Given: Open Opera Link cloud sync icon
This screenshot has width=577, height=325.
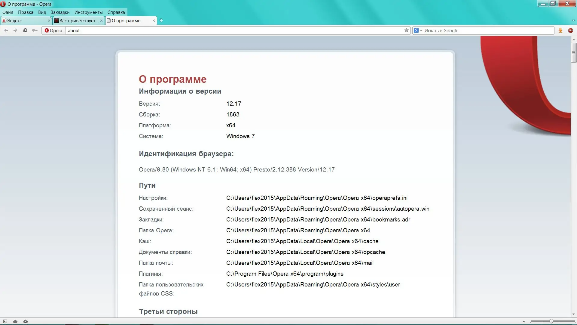Looking at the screenshot, I should click(x=15, y=321).
